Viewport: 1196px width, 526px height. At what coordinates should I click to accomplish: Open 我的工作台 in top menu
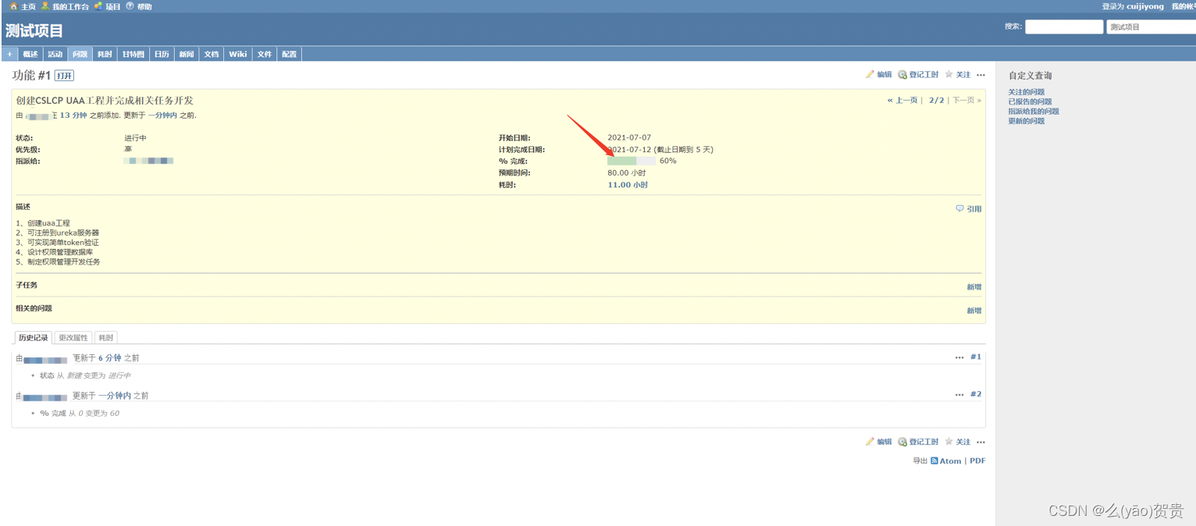pos(65,6)
